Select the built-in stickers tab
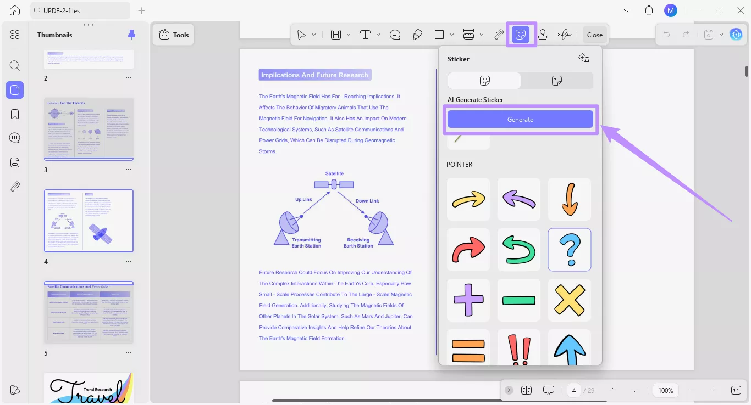The height and width of the screenshot is (405, 751). 484,81
